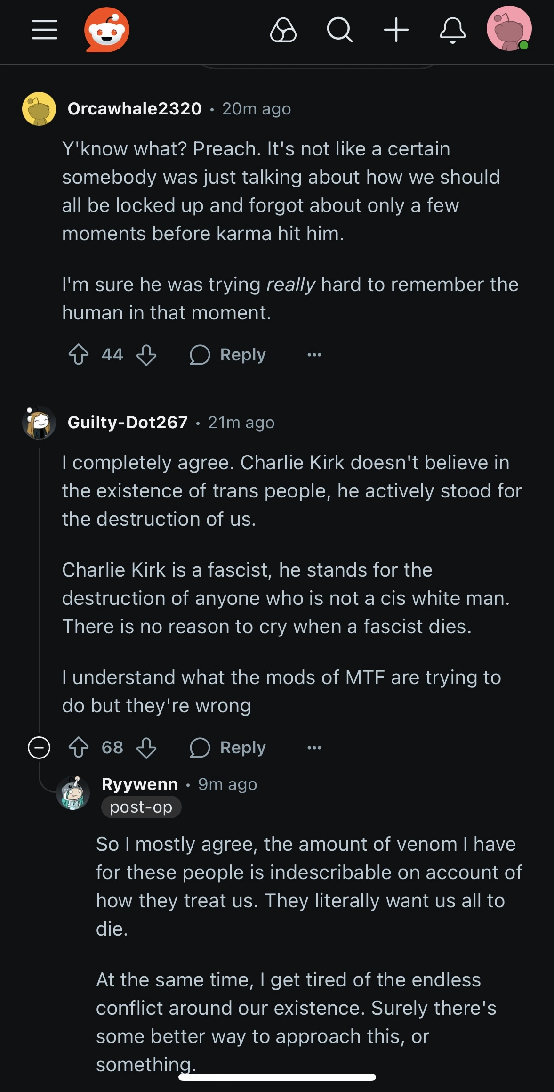Downvote Orcawhale2320's comment

[146, 355]
